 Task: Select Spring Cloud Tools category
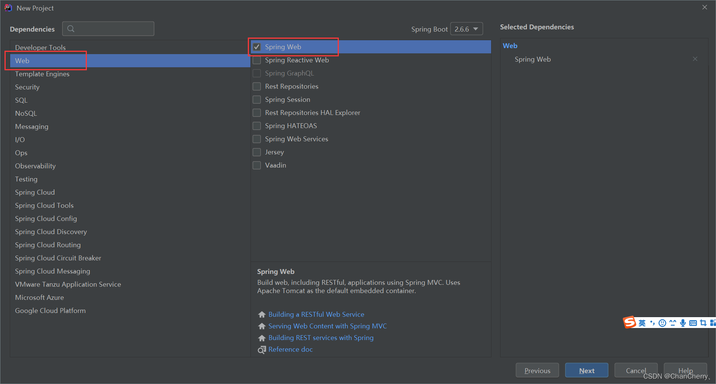point(130,206)
